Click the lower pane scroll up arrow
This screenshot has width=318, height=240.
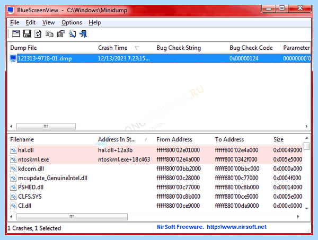tap(307, 138)
